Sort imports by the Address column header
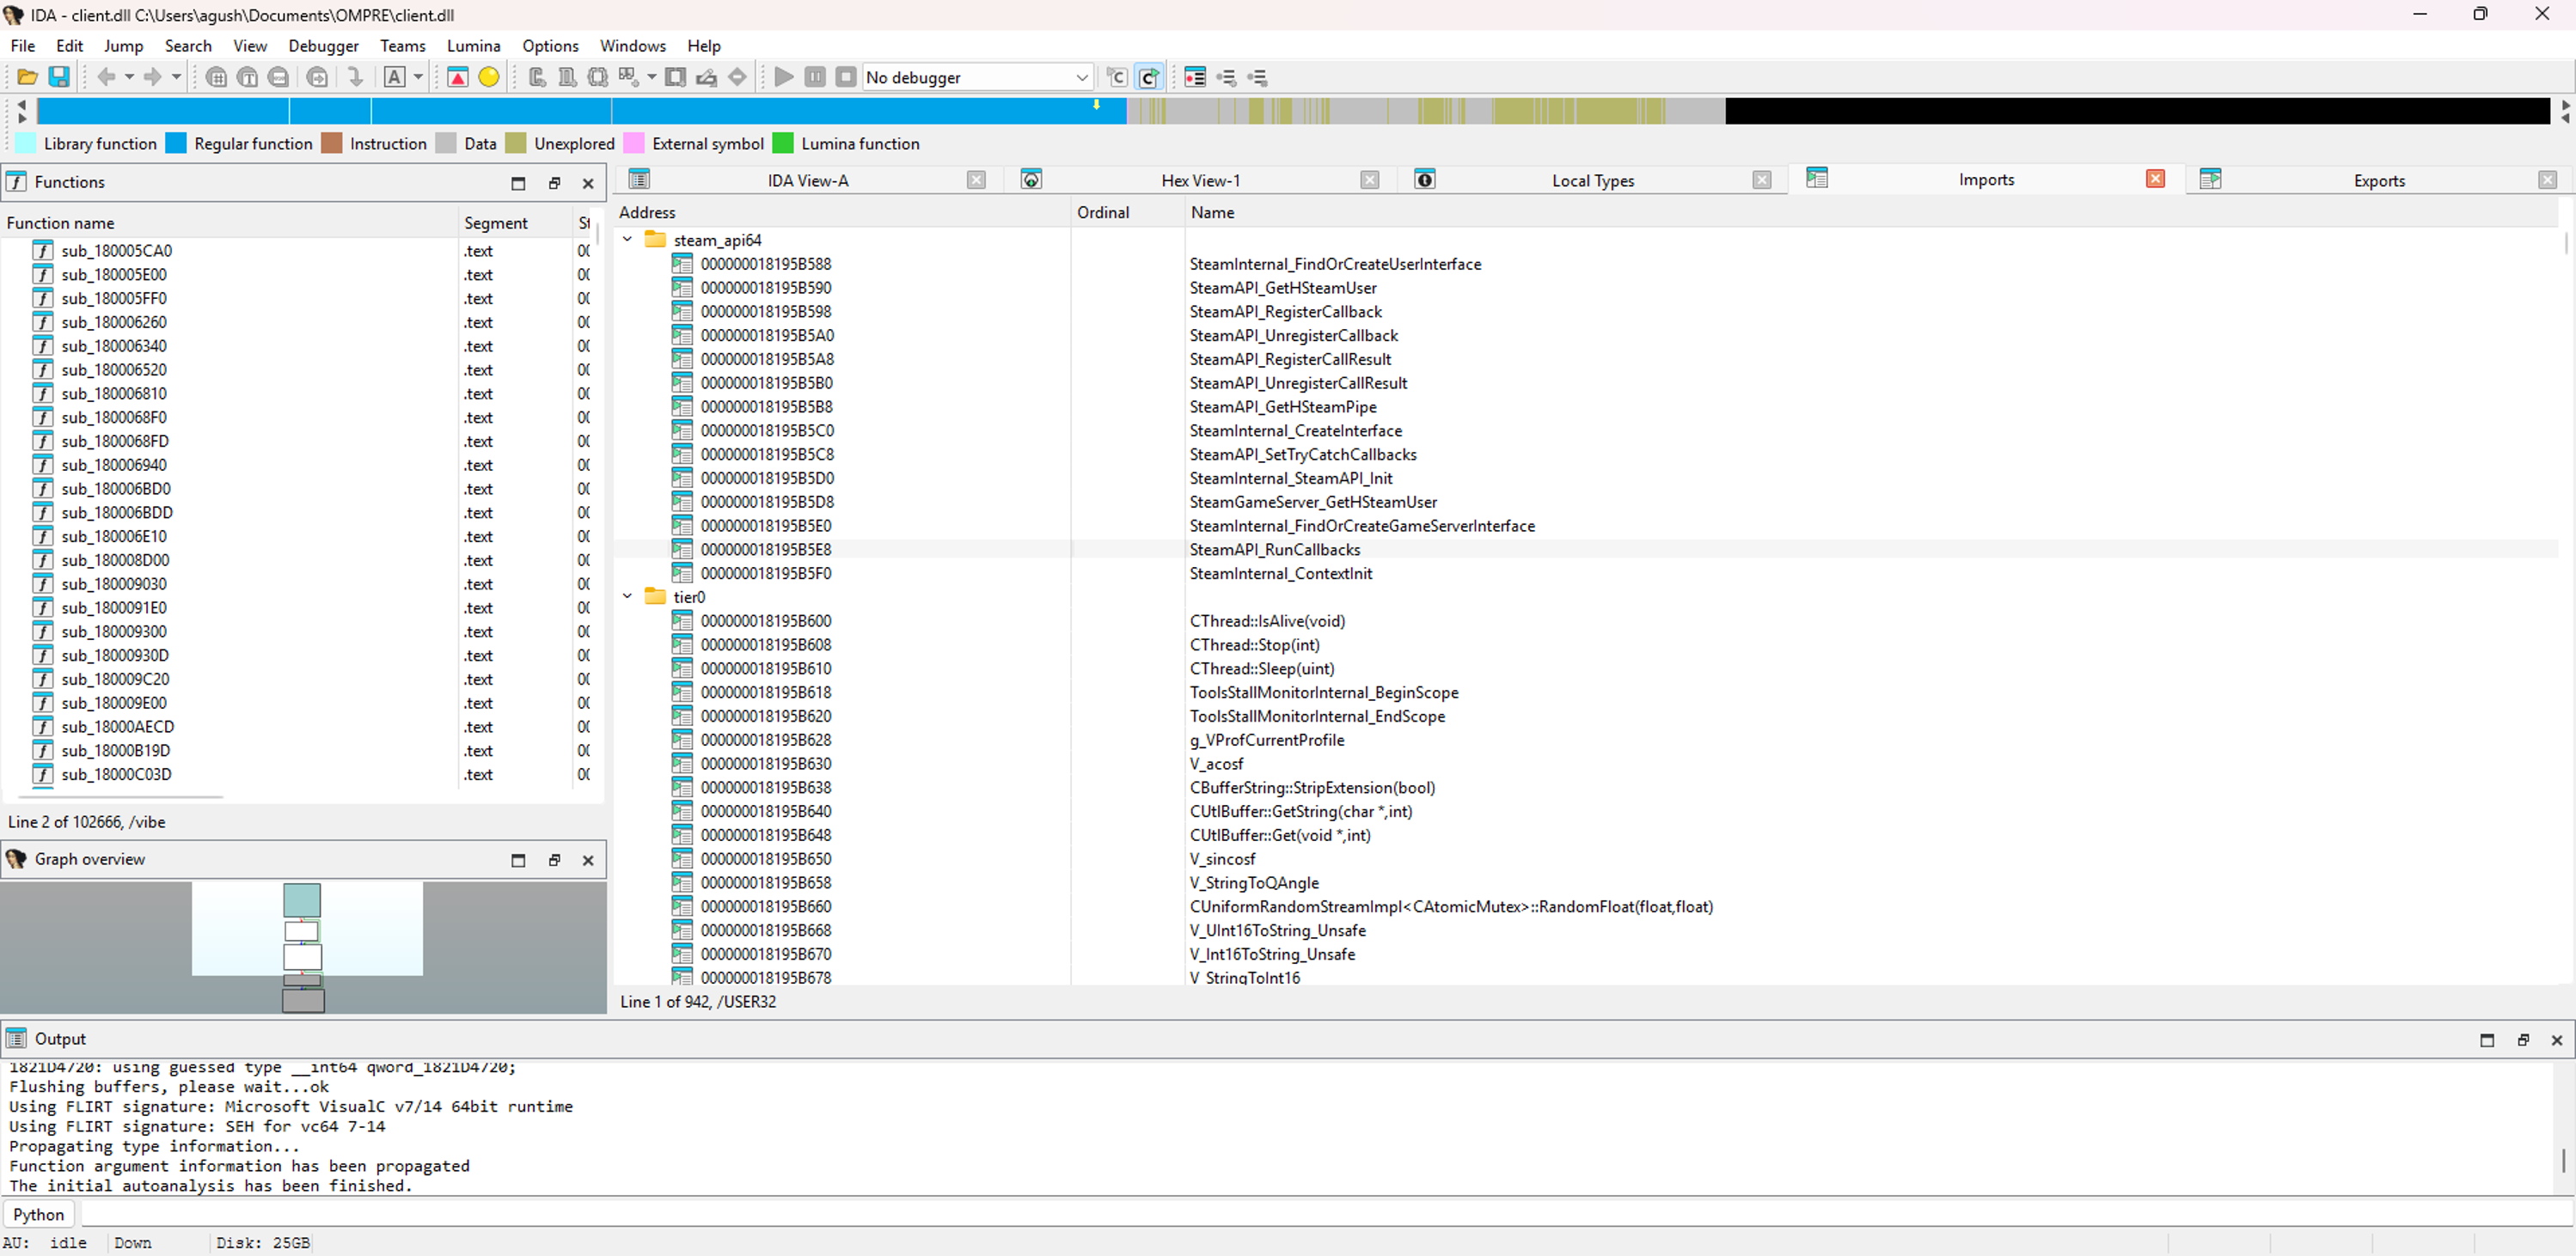The width and height of the screenshot is (2576, 1256). tap(842, 213)
